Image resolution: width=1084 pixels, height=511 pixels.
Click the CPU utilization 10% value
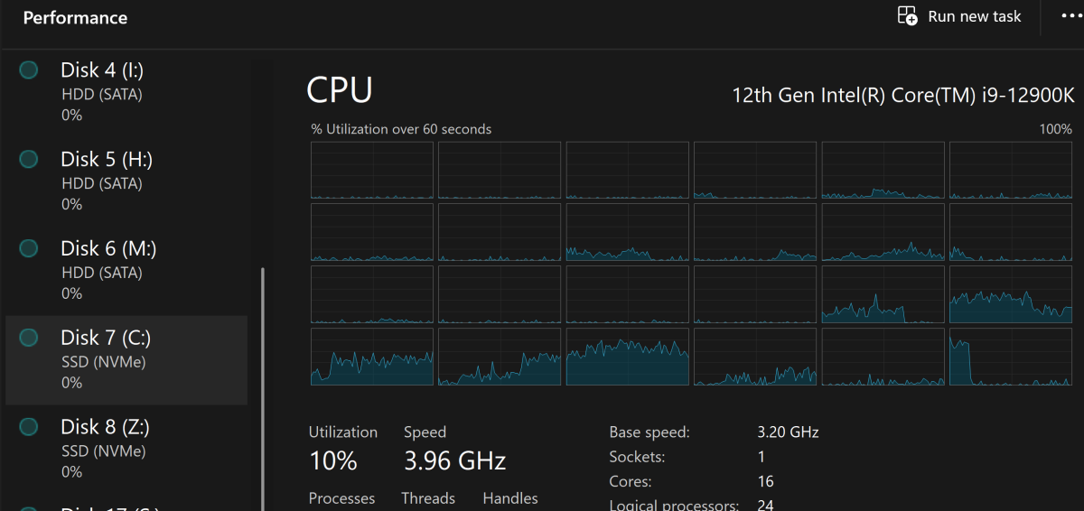tap(333, 461)
